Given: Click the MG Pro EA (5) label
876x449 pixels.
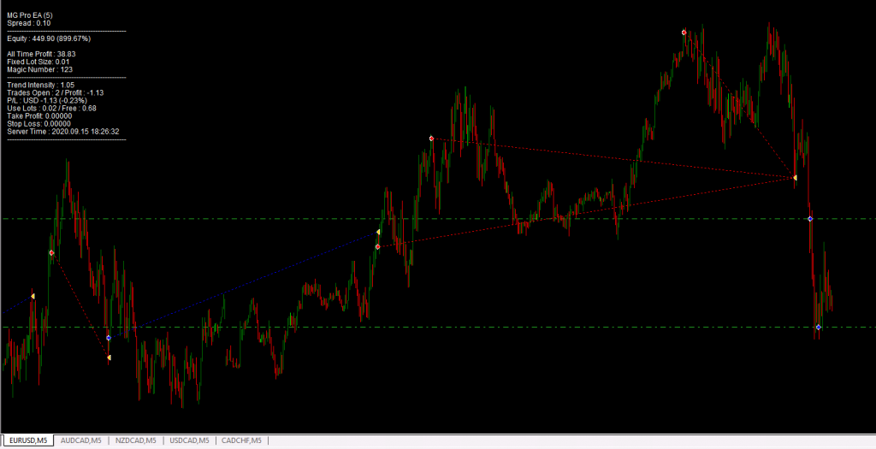Looking at the screenshot, I should pyautogui.click(x=31, y=16).
